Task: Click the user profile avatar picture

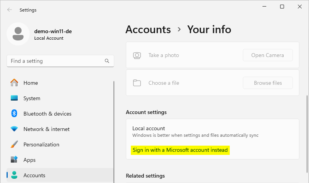Action: 18,34
